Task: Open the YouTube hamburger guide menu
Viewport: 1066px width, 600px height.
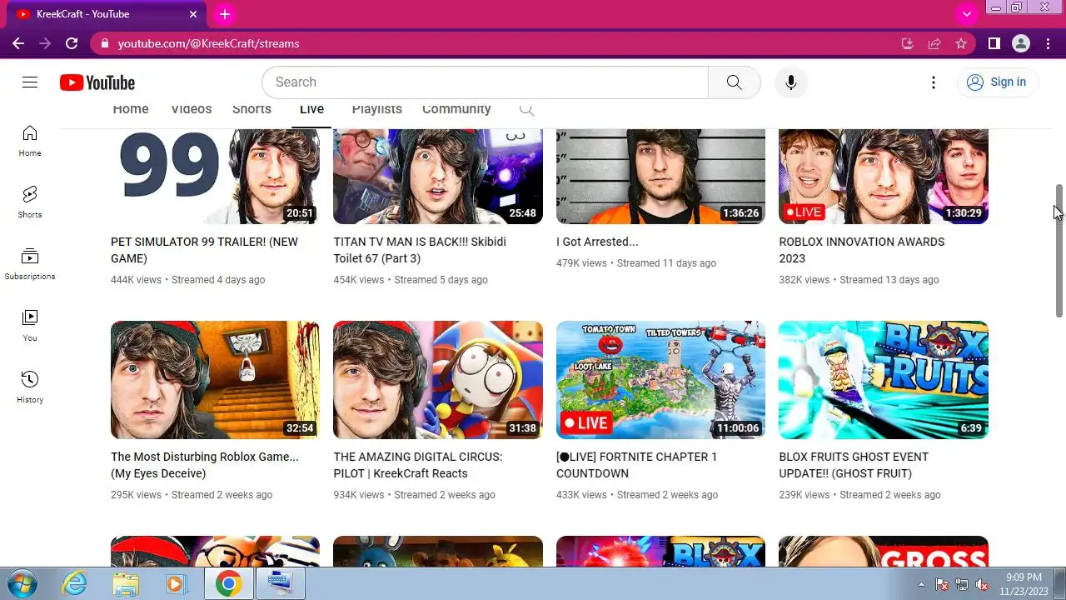Action: point(30,82)
